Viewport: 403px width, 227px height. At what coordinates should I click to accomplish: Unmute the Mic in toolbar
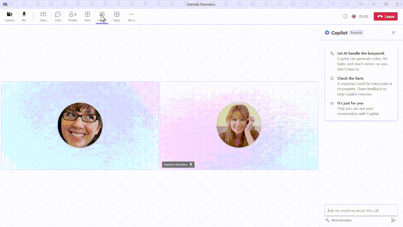coord(24,16)
